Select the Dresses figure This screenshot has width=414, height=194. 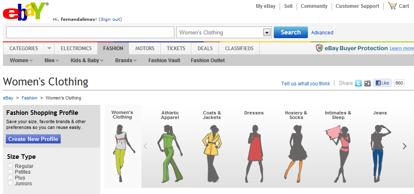pos(254,154)
